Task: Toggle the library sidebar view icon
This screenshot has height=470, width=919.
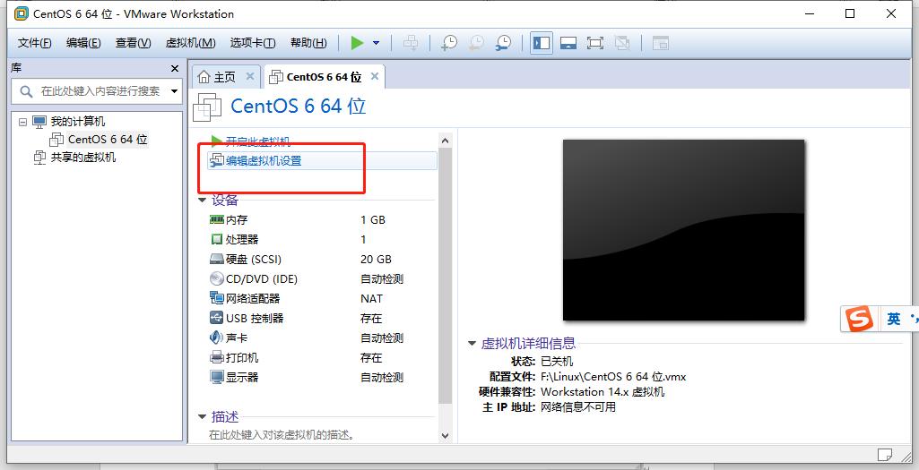Action: click(541, 43)
